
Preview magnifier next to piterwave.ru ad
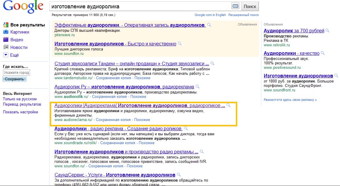[x=209, y=25]
